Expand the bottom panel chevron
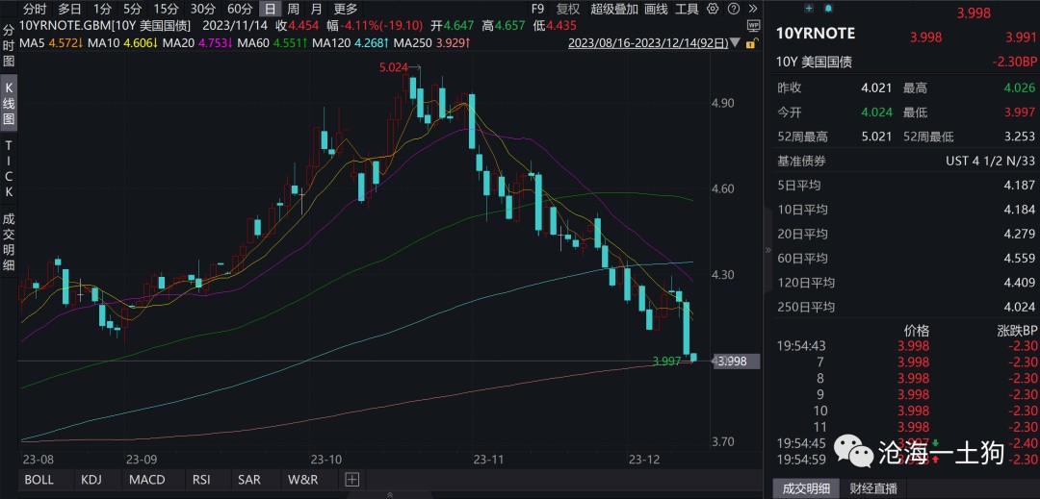1040x499 pixels. pyautogui.click(x=389, y=494)
